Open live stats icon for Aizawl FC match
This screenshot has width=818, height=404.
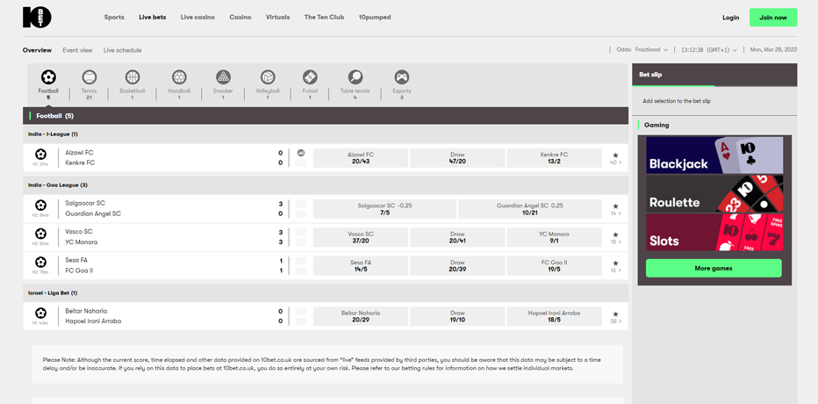click(x=301, y=153)
